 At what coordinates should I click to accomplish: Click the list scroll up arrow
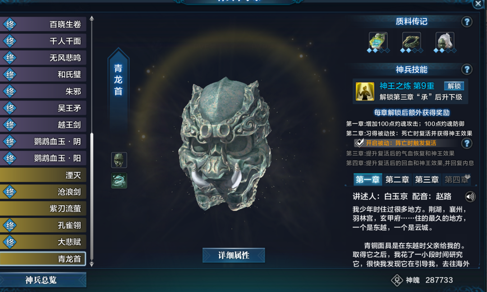[x=92, y=19]
